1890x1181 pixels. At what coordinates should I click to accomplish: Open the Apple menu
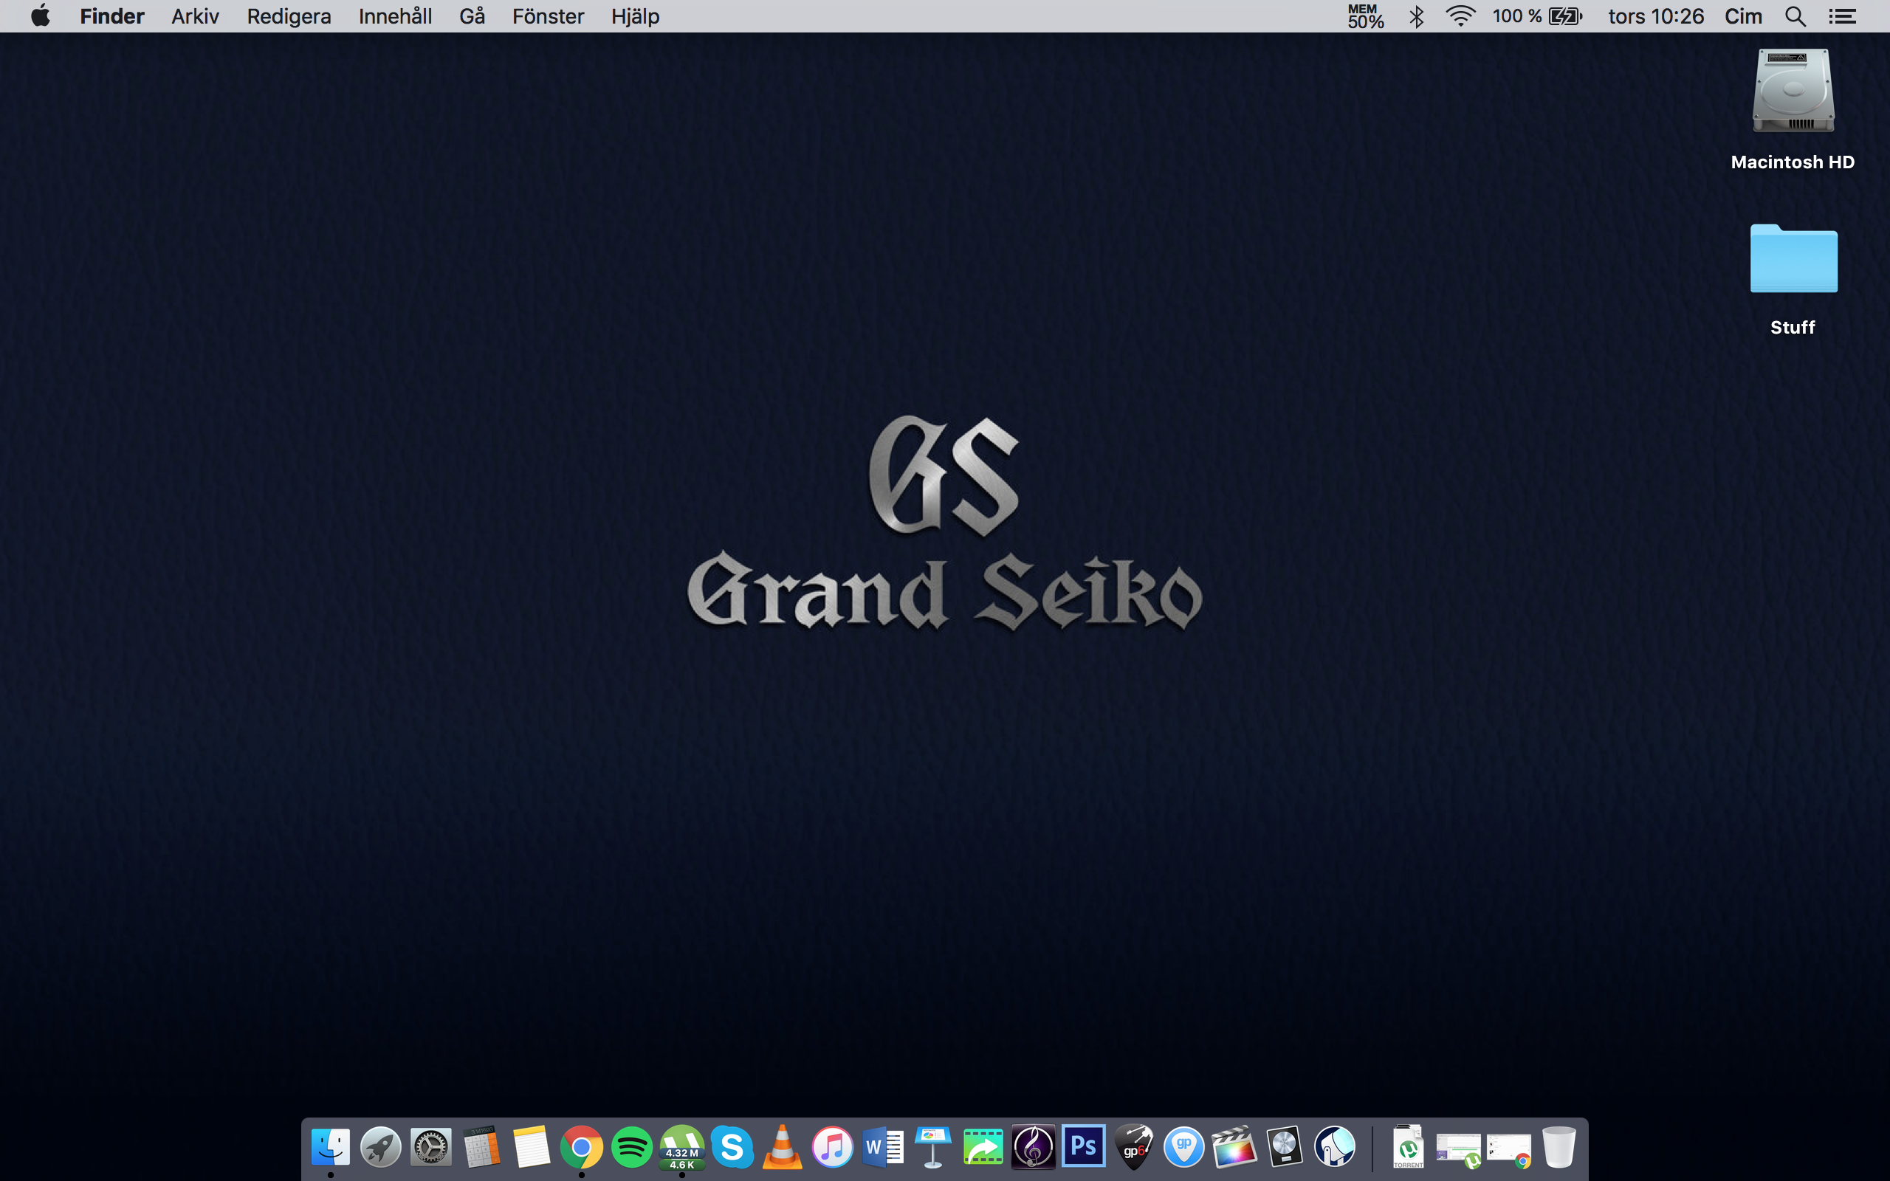(41, 16)
